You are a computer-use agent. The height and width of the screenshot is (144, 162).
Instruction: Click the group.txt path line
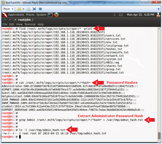(61, 69)
